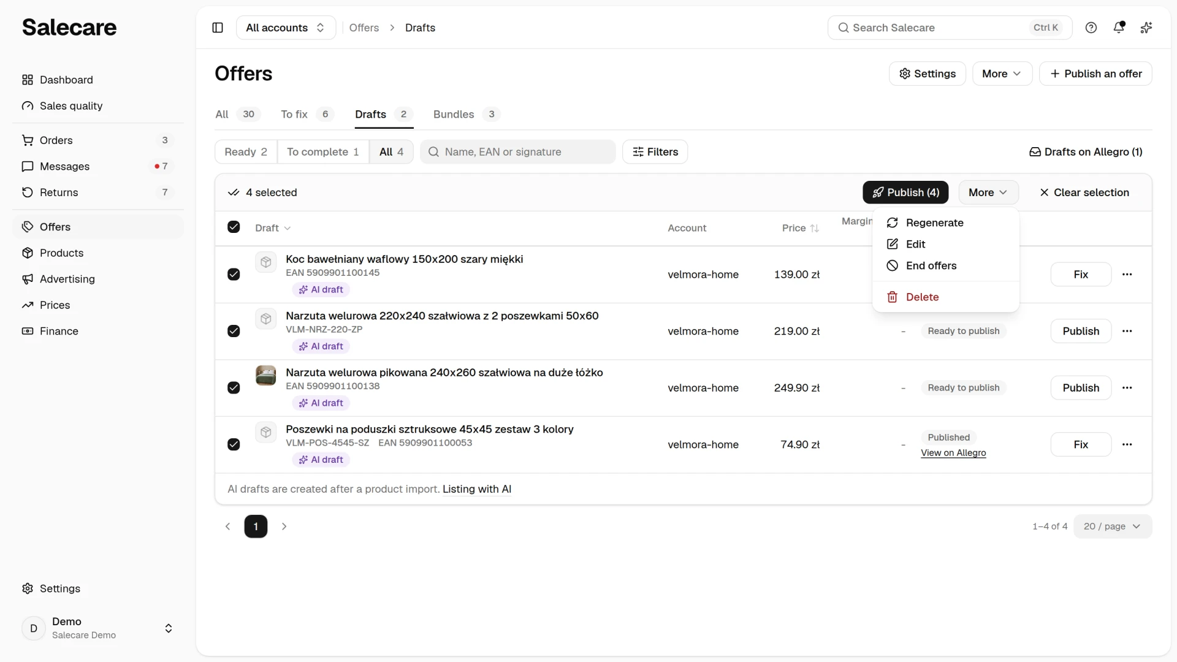Open Messages in sidebar

pyautogui.click(x=98, y=167)
